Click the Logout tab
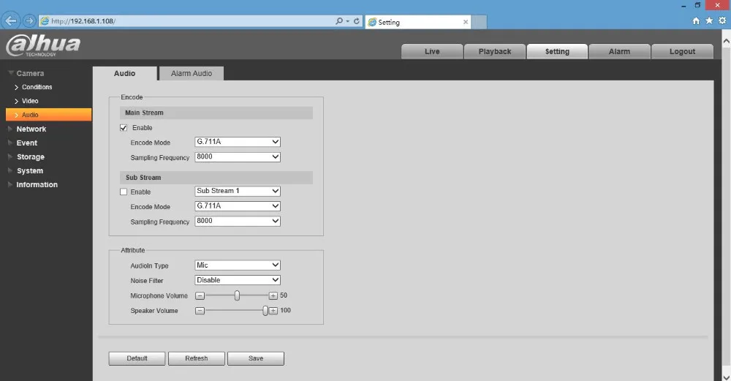This screenshot has width=731, height=381. [682, 51]
